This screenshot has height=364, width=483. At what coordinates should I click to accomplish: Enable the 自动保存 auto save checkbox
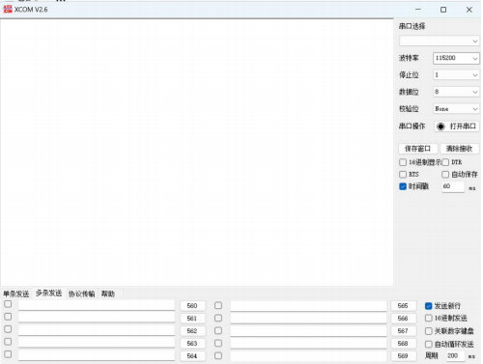click(445, 175)
